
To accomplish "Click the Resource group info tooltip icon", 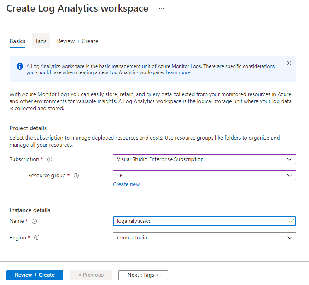I will (76, 176).
